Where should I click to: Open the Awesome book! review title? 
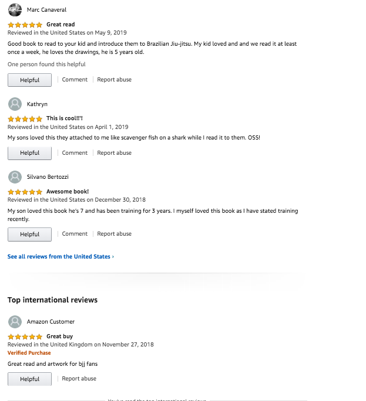pos(68,192)
